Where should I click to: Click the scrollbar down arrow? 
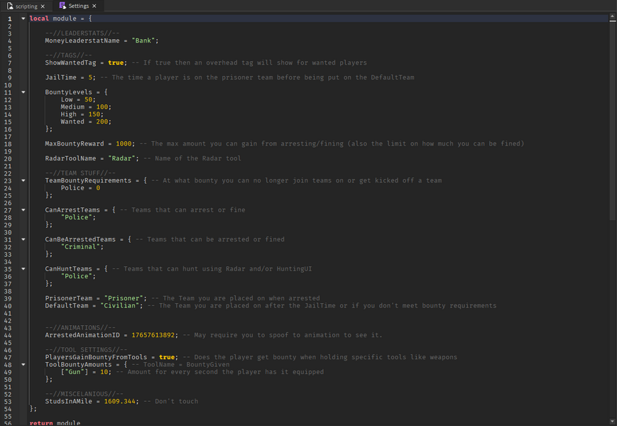click(613, 422)
